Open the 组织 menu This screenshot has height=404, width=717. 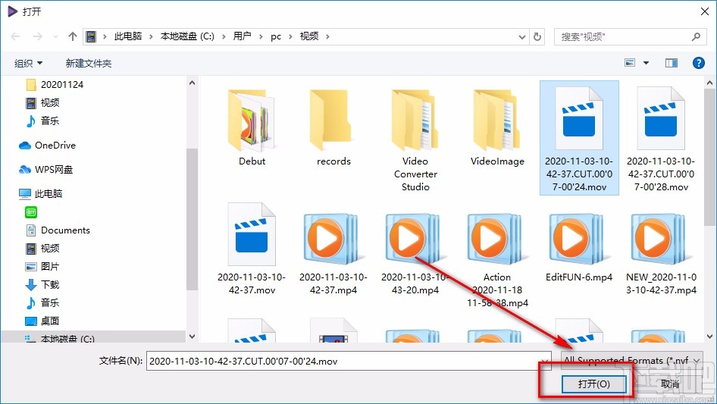(28, 63)
